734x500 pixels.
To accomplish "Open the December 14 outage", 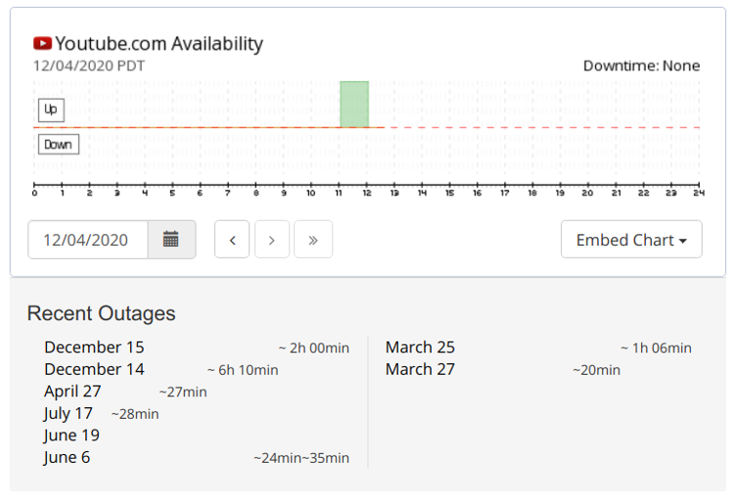I will pyautogui.click(x=94, y=369).
